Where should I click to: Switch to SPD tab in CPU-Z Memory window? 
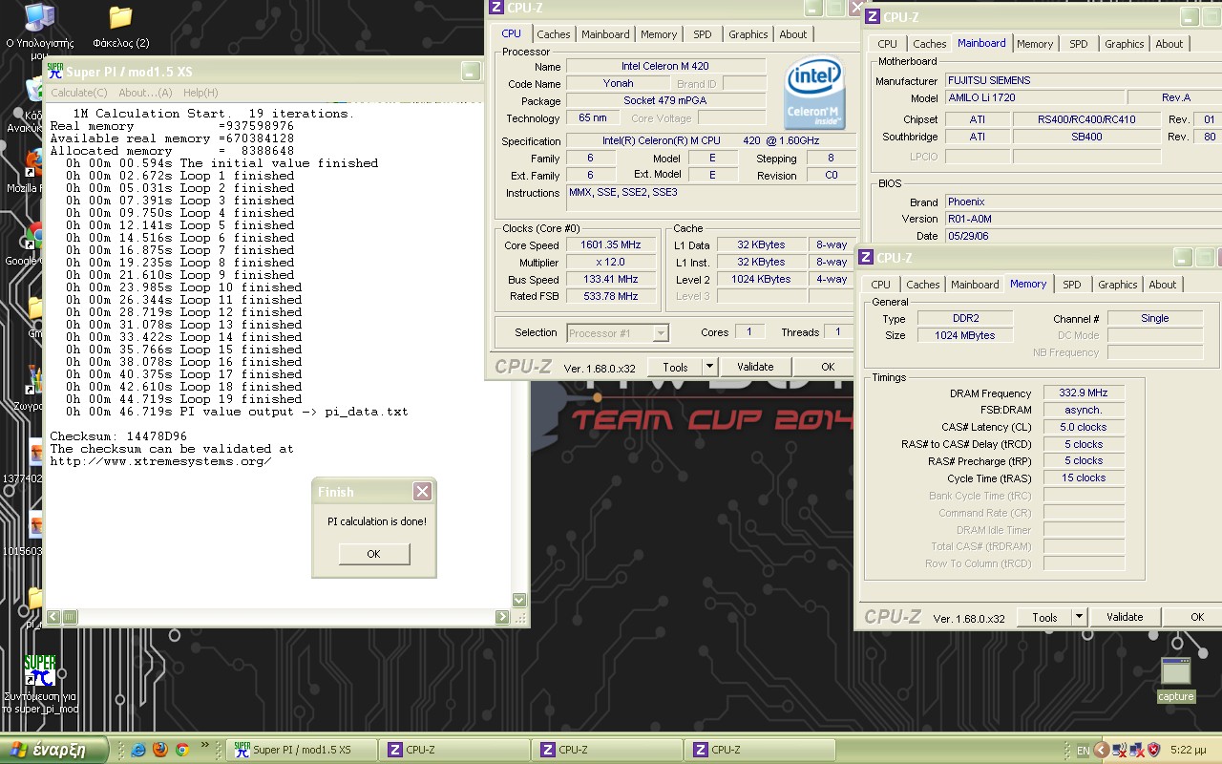click(x=1072, y=285)
